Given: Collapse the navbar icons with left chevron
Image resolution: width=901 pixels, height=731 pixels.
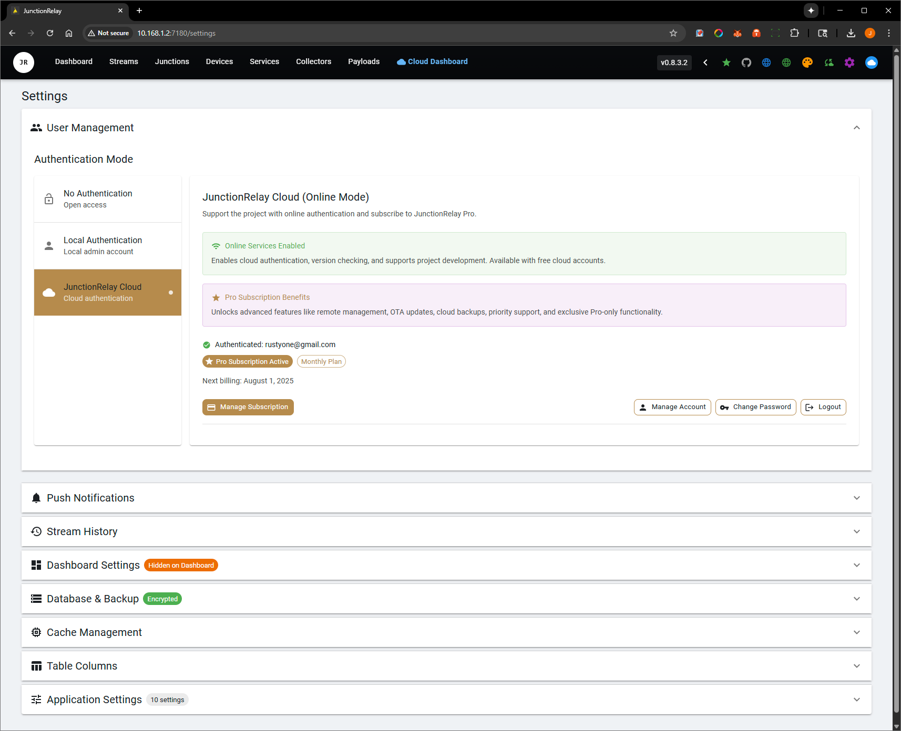Looking at the screenshot, I should (705, 62).
